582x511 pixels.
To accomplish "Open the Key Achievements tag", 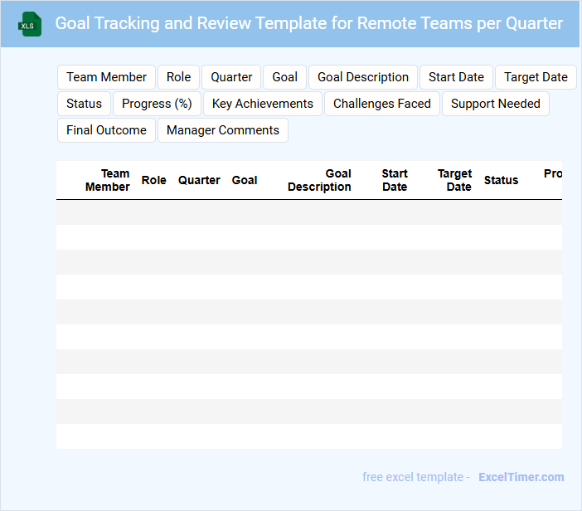I will click(263, 104).
